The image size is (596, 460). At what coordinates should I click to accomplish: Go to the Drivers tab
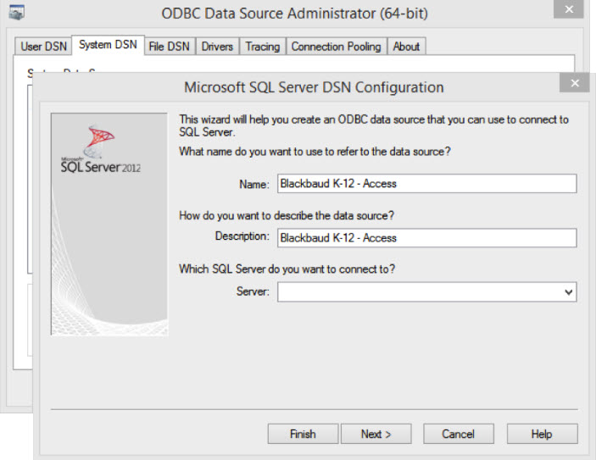click(217, 47)
